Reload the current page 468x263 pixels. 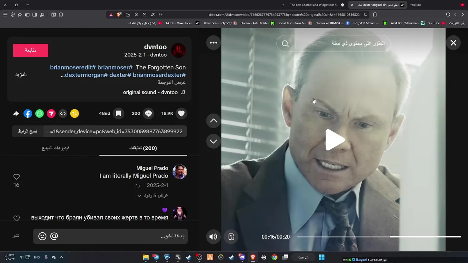(448, 15)
